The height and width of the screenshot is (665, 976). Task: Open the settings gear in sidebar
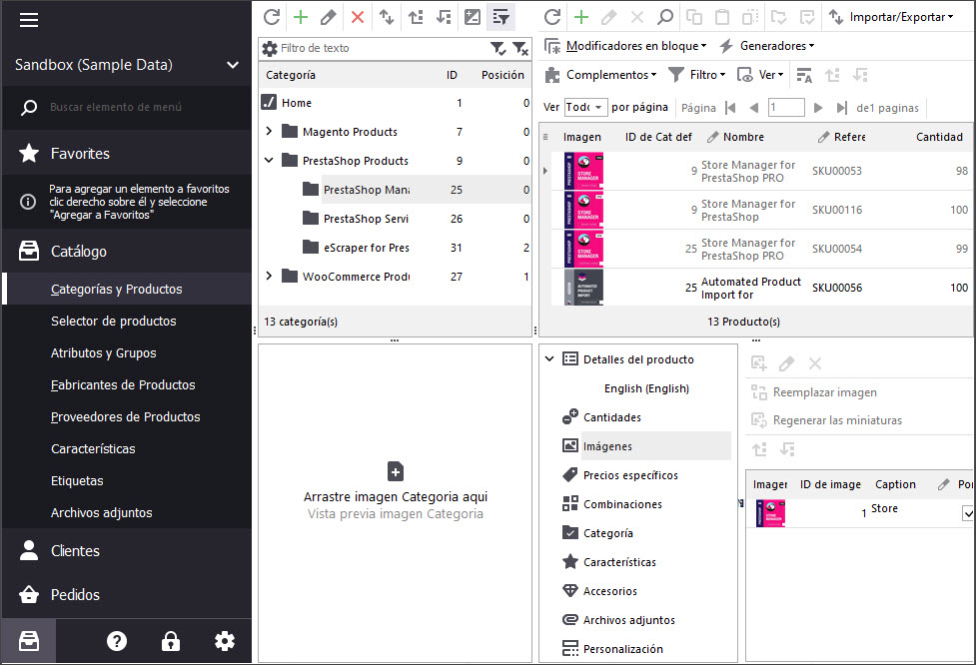point(225,641)
